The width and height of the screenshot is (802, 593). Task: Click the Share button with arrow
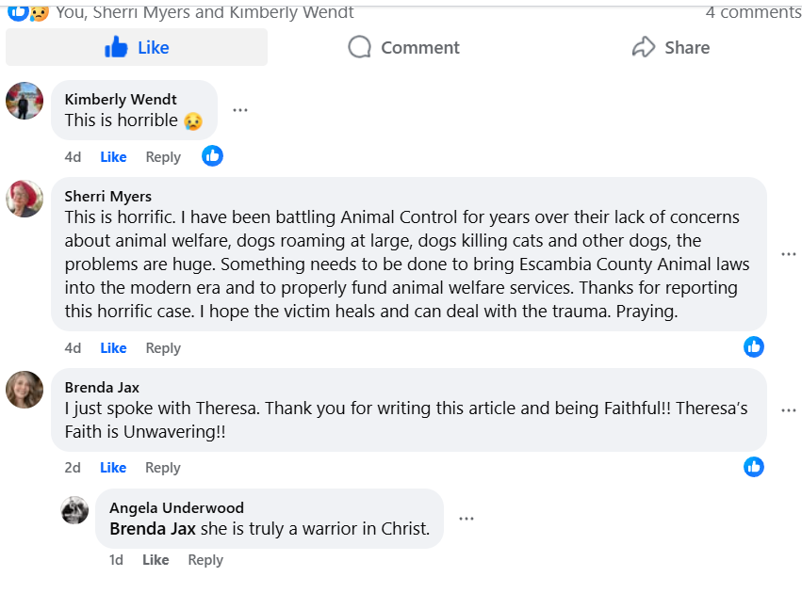pyautogui.click(x=670, y=47)
